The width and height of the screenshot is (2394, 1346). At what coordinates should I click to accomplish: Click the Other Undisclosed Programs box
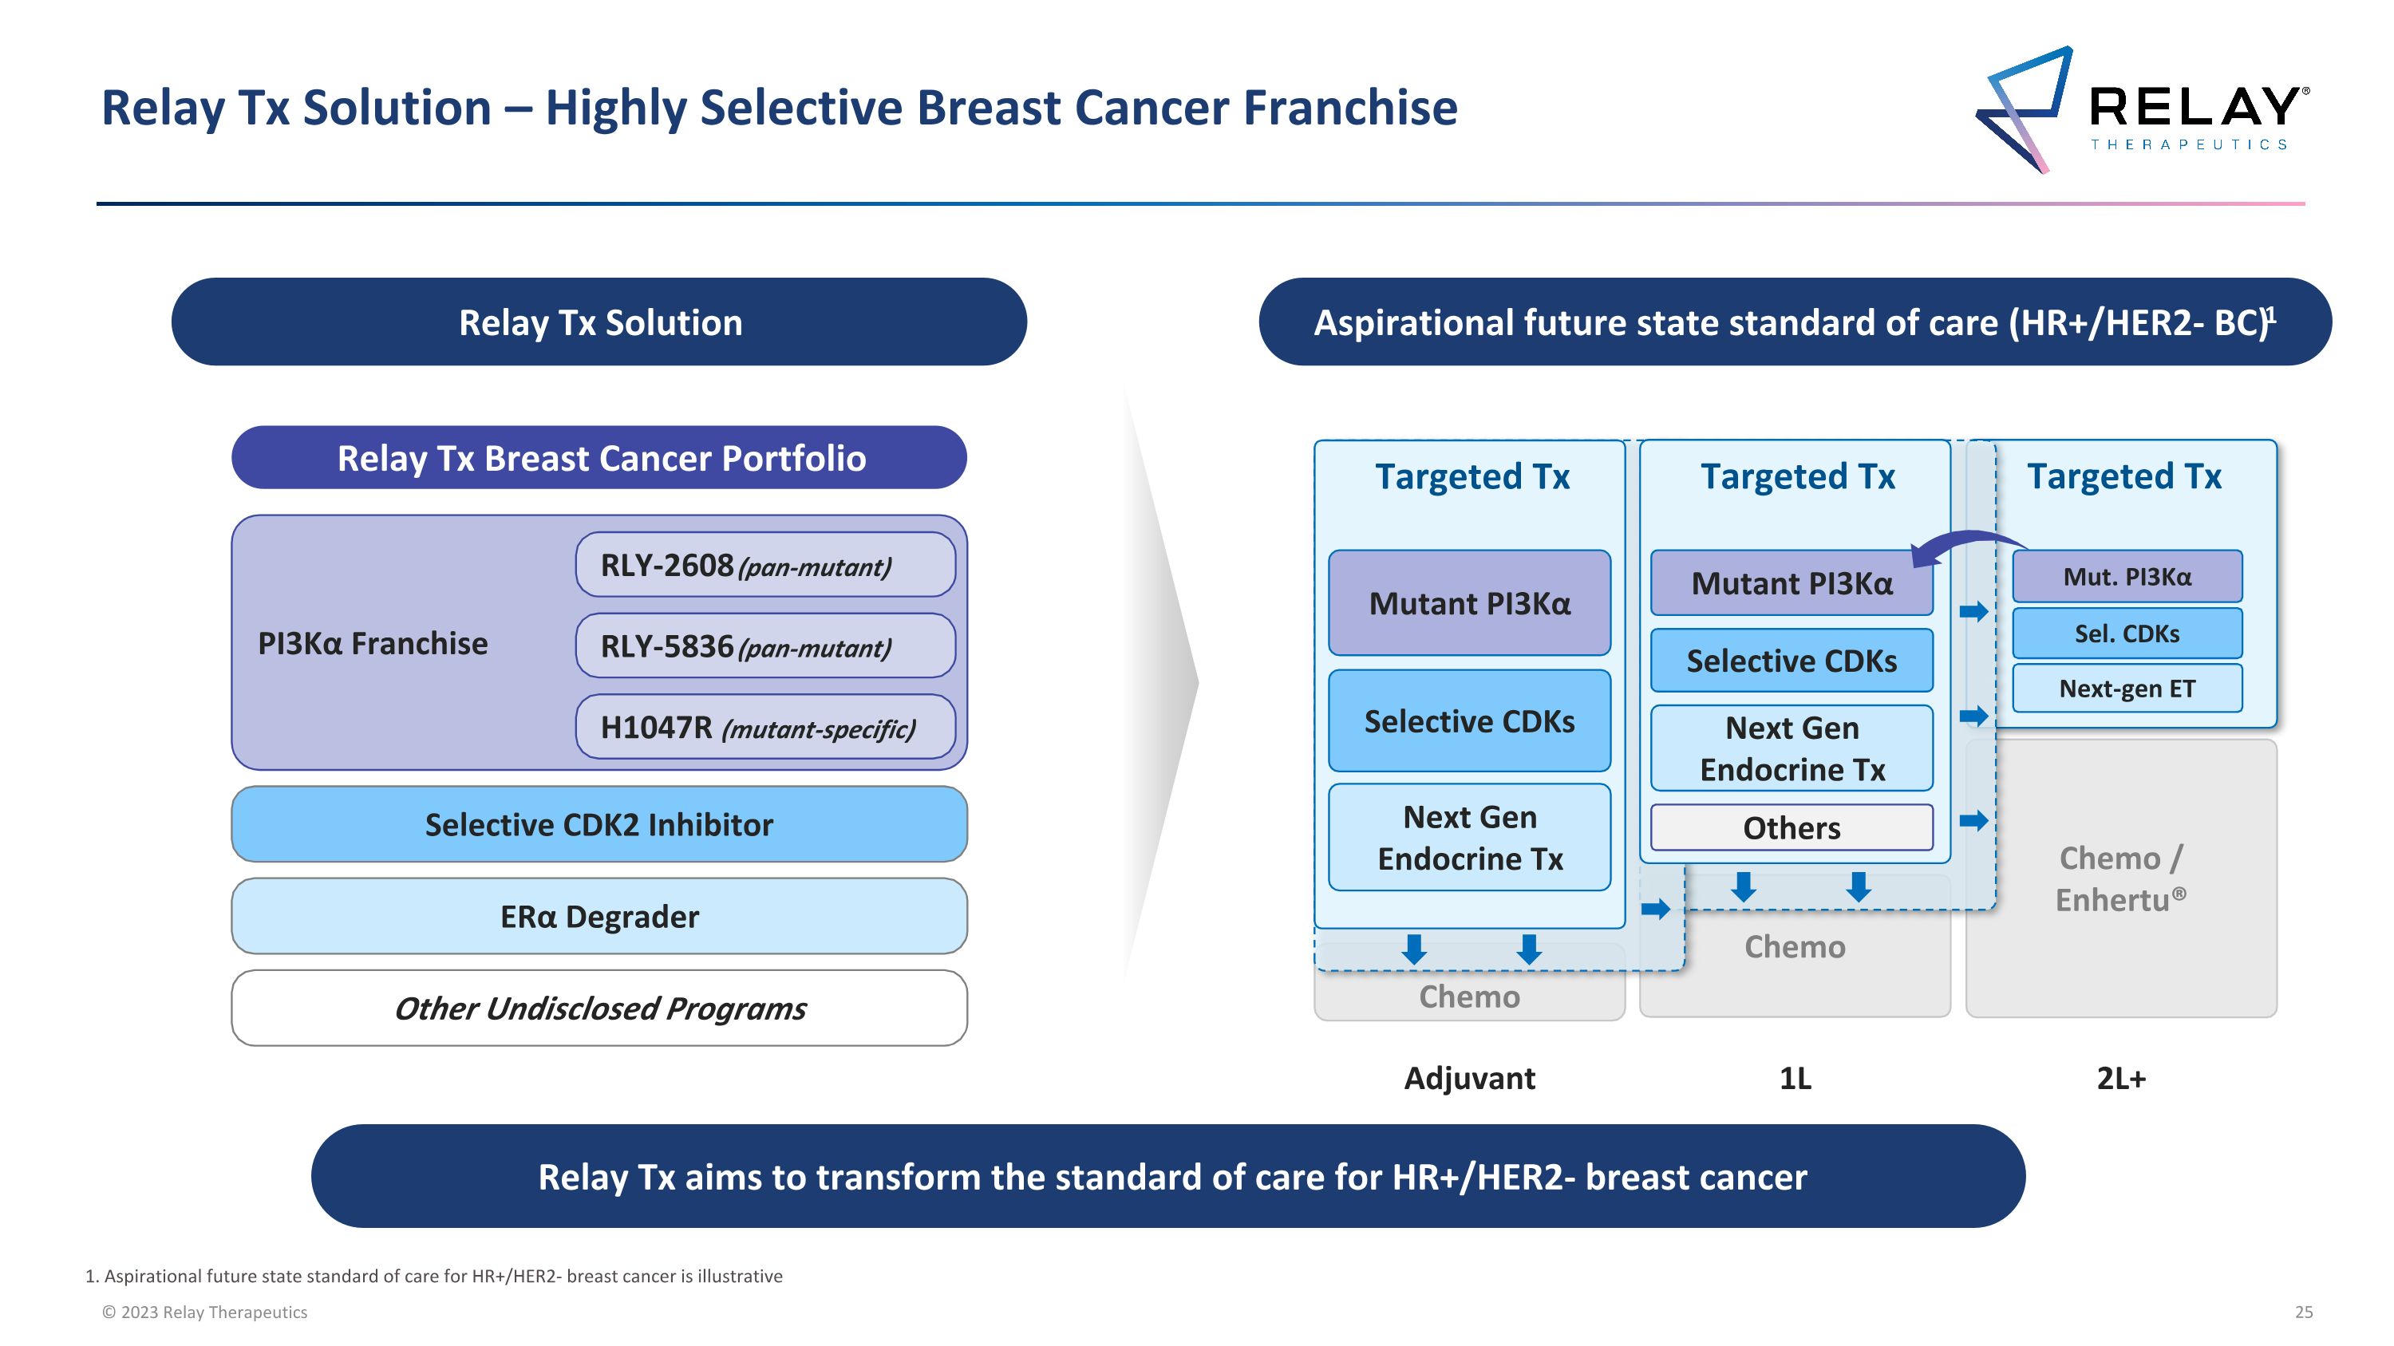[x=598, y=1008]
